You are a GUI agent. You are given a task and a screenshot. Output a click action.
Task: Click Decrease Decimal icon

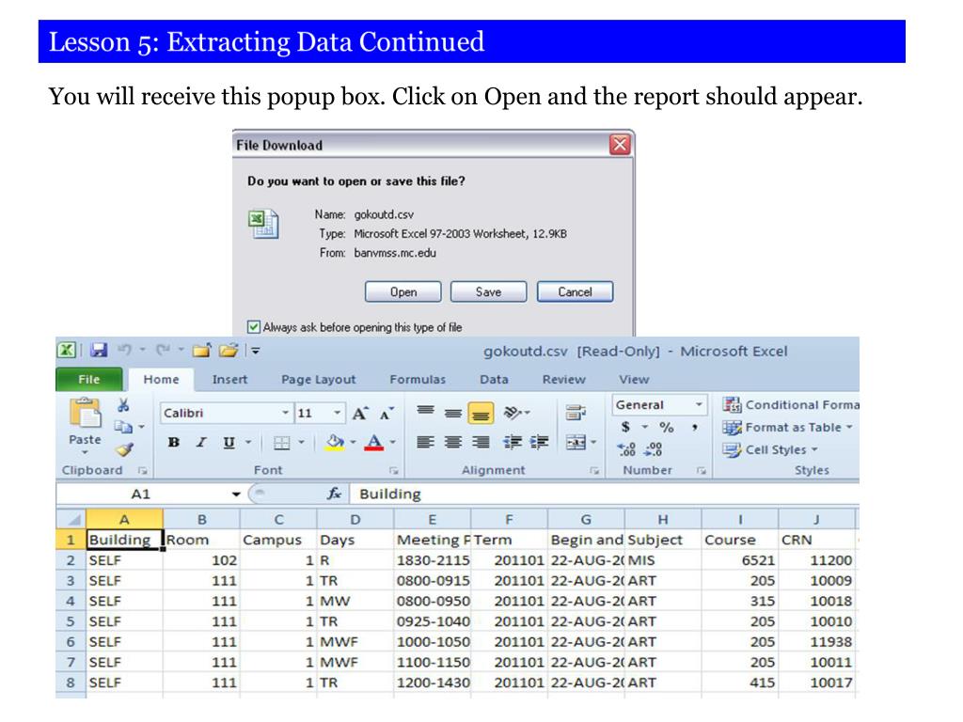(653, 449)
